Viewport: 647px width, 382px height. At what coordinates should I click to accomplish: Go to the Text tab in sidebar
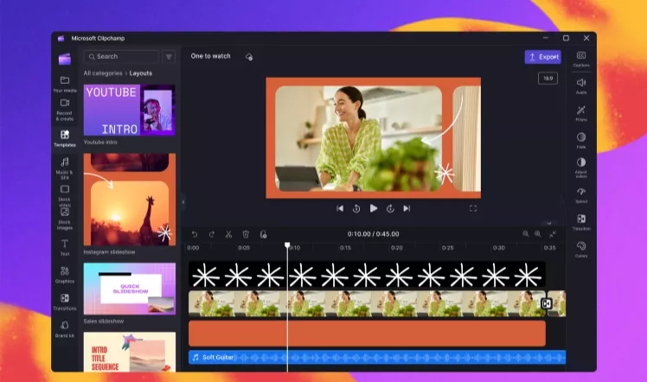[65, 247]
